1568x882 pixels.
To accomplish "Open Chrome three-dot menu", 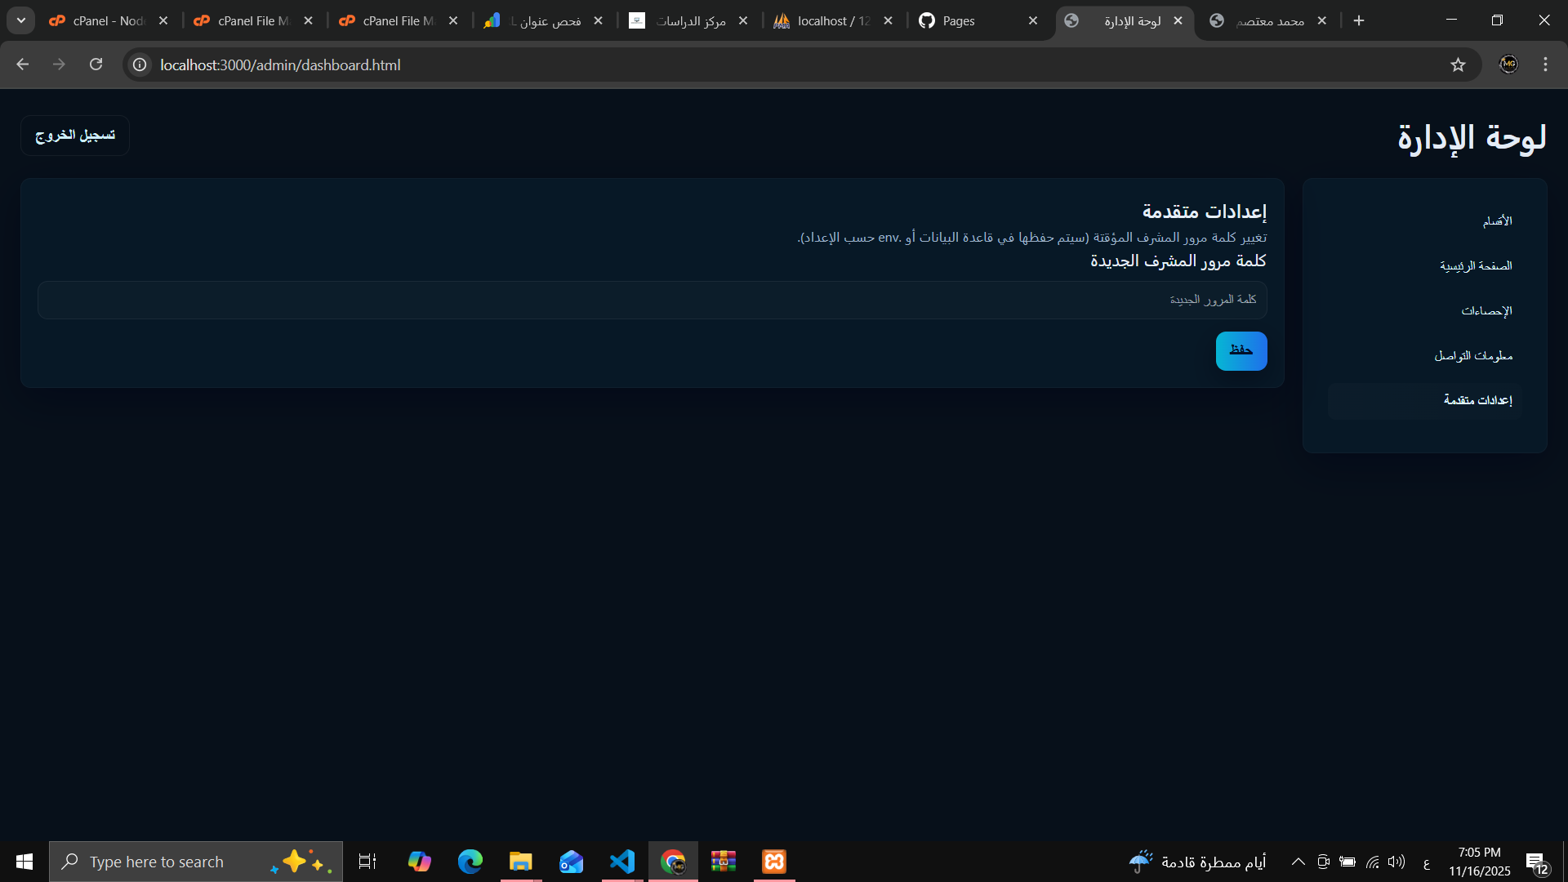I will click(1545, 65).
